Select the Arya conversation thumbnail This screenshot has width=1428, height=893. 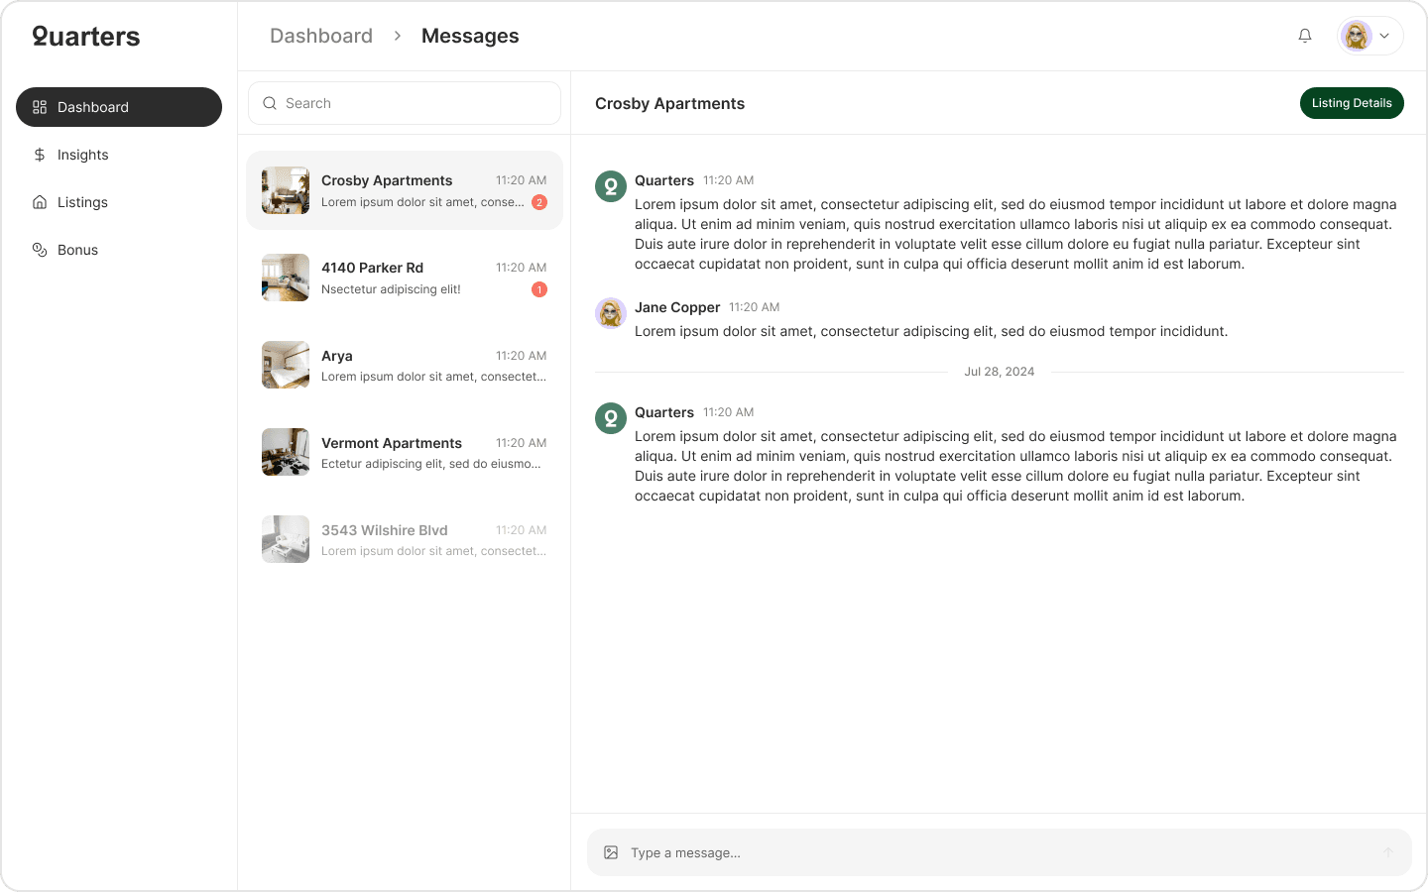click(285, 365)
